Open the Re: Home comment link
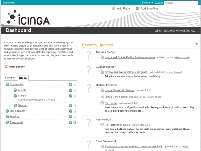Viewport: 201px width, 151px height. (x=111, y=103)
